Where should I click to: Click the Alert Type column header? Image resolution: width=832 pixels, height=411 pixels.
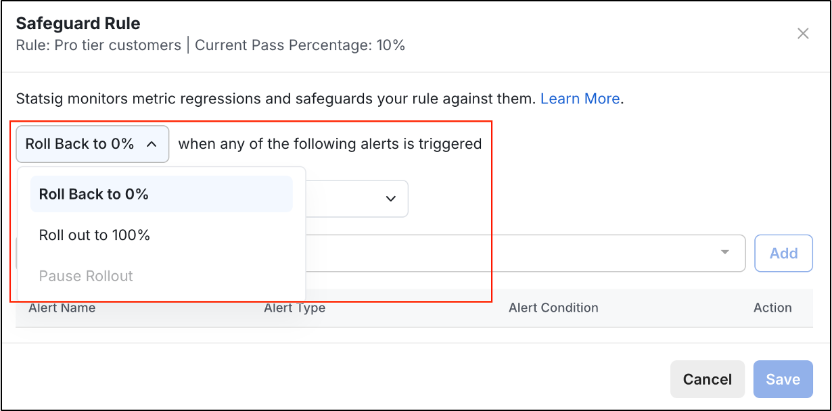[x=294, y=308]
